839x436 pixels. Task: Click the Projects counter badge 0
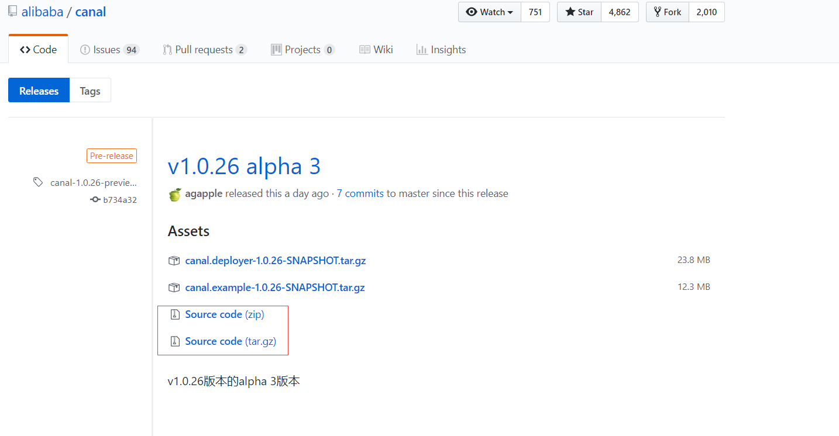[329, 50]
